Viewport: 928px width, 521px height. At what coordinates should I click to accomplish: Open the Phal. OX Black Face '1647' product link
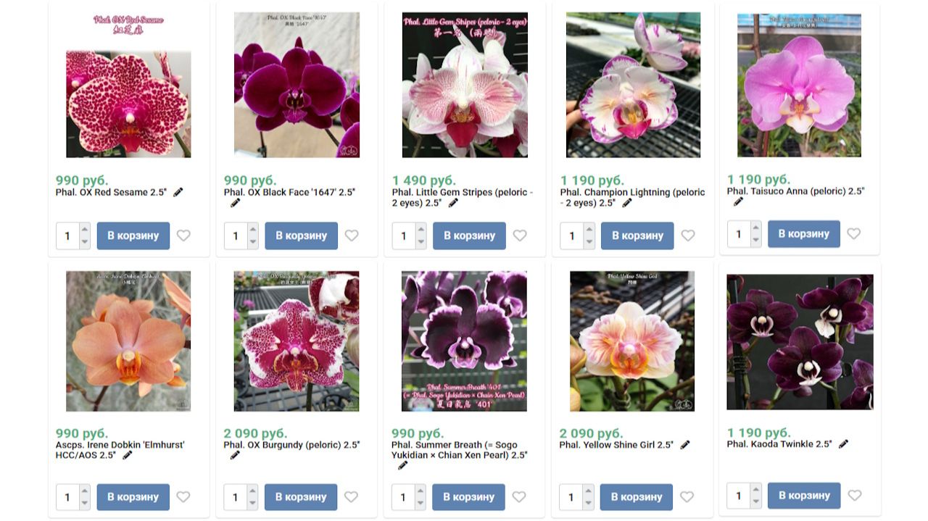tap(289, 193)
